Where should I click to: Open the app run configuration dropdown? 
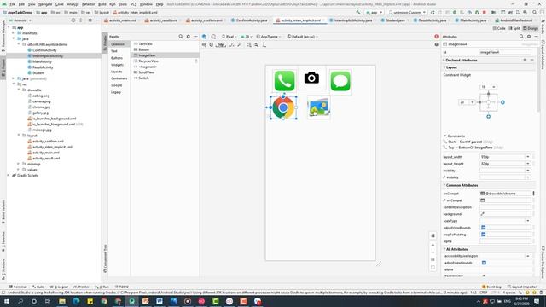(x=374, y=12)
